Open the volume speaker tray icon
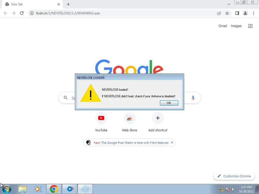This screenshot has height=194, width=259. pyautogui.click(x=233, y=189)
